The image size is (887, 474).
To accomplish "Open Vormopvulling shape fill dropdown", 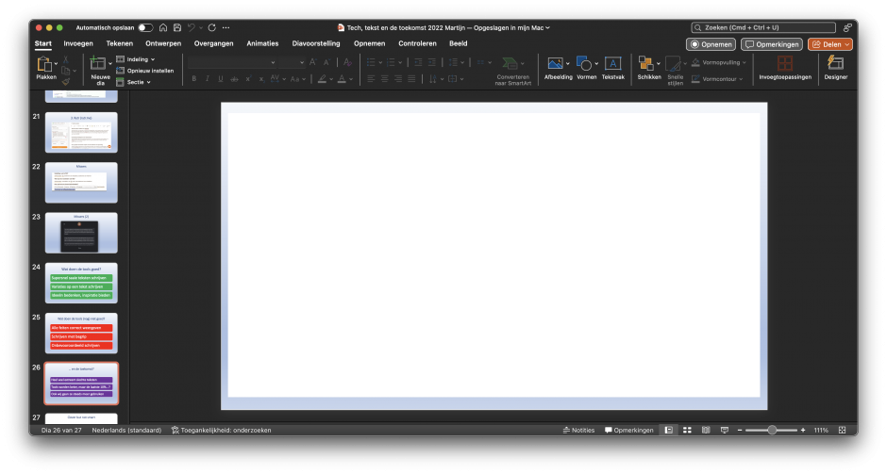I will (718, 63).
